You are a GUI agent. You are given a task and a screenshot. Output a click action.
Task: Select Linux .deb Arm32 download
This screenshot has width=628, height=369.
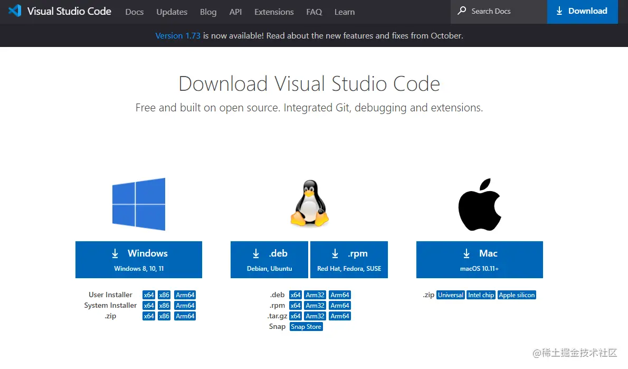(x=315, y=295)
